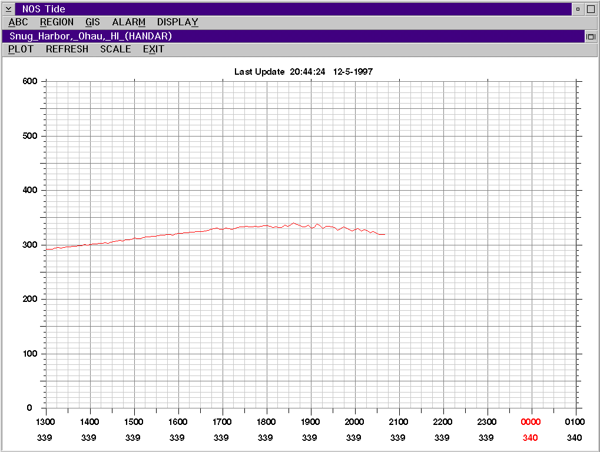Click the 339 day label under 1300
Screen dimensions: 600x452
click(x=44, y=437)
